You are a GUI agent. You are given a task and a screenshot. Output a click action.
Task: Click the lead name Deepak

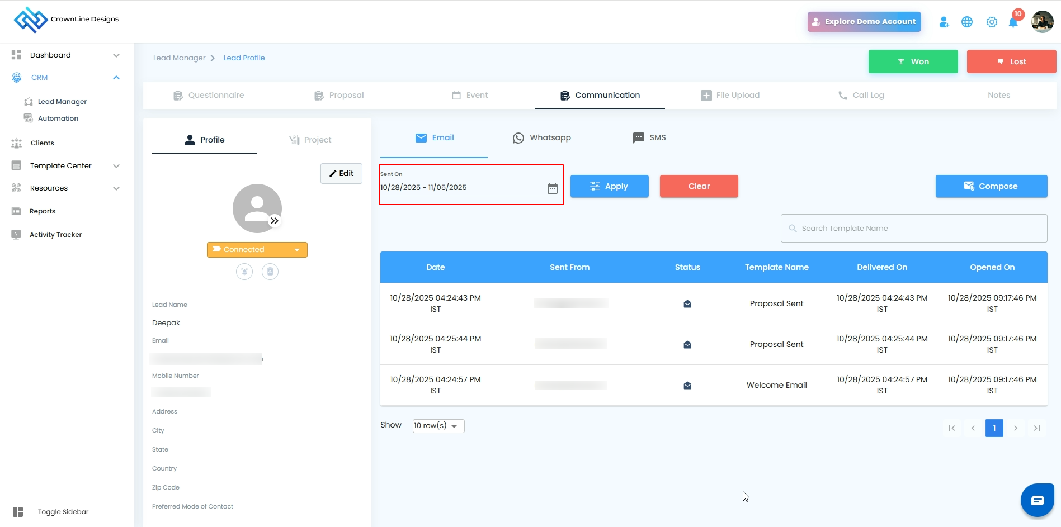click(x=166, y=323)
